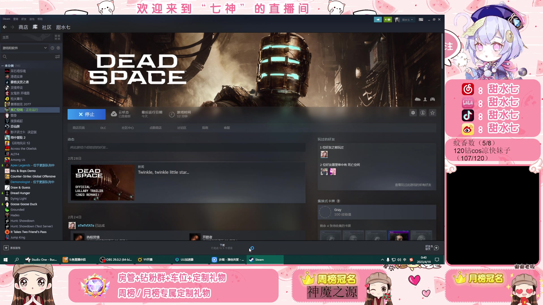Open Dead Space manage settings gear
The image size is (543, 305).
pyautogui.click(x=413, y=113)
